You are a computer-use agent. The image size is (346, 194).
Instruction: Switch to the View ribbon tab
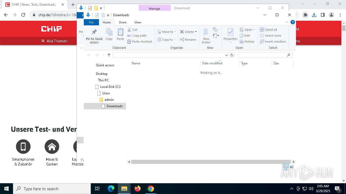click(x=138, y=22)
